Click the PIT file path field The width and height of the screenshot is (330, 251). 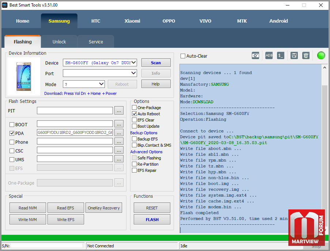pyautogui.click(x=75, y=111)
